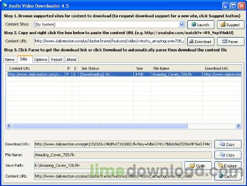Click the Save Path field

coord(108,166)
